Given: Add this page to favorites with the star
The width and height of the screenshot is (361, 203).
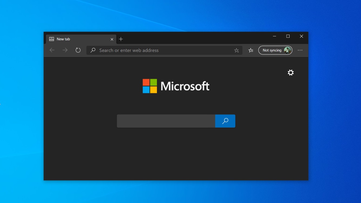Looking at the screenshot, I should point(237,50).
